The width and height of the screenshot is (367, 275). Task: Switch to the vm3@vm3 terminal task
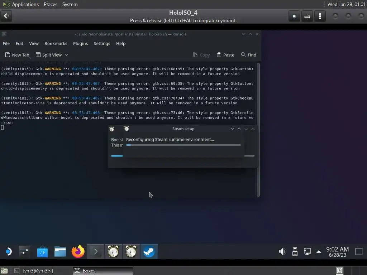[x=38, y=271]
